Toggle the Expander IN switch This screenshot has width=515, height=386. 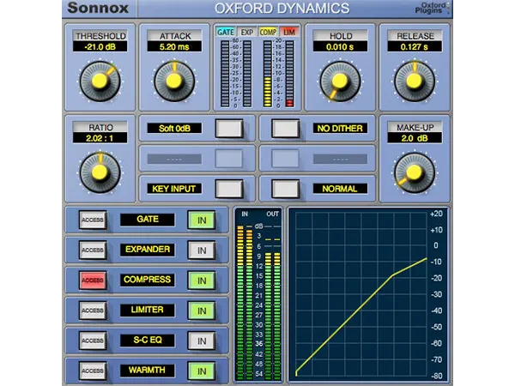point(202,250)
